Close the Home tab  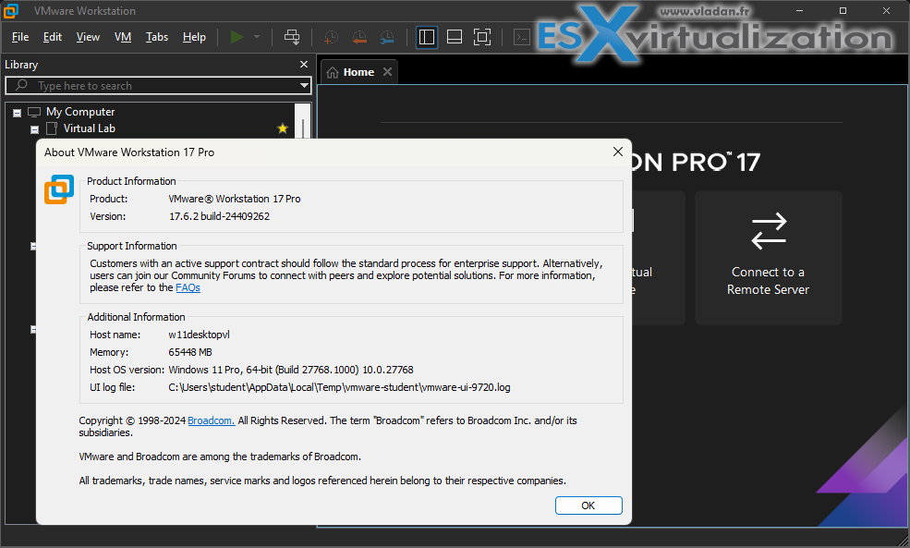coord(387,72)
